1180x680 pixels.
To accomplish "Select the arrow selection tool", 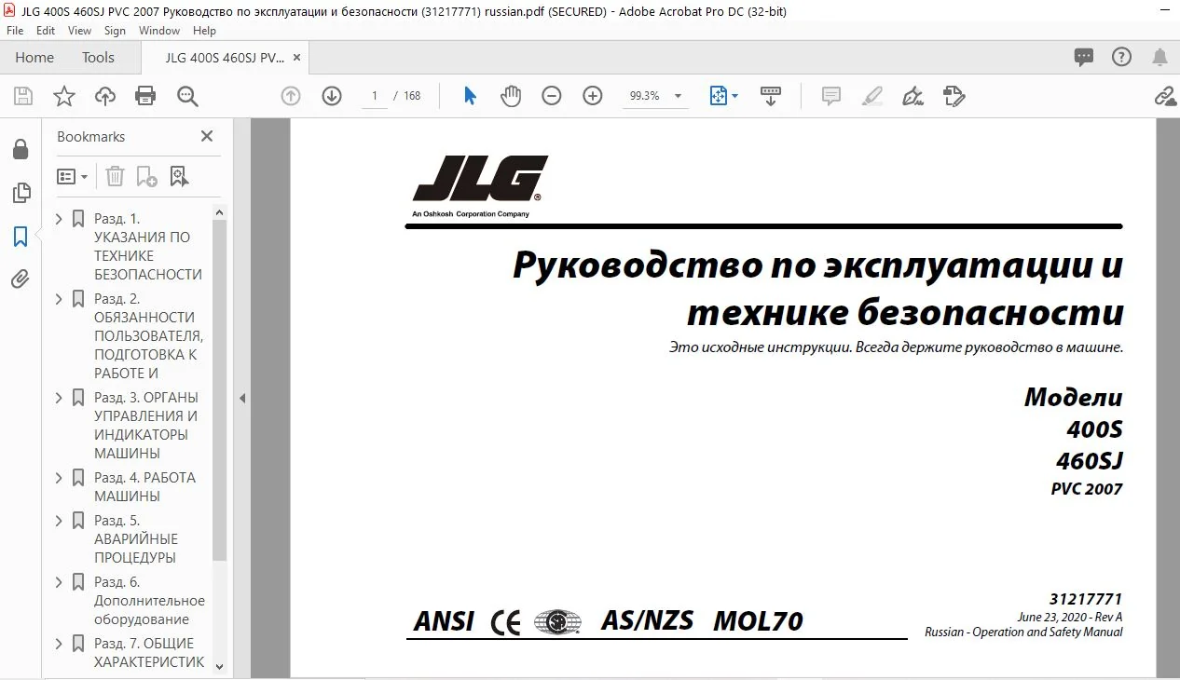I will coord(471,96).
